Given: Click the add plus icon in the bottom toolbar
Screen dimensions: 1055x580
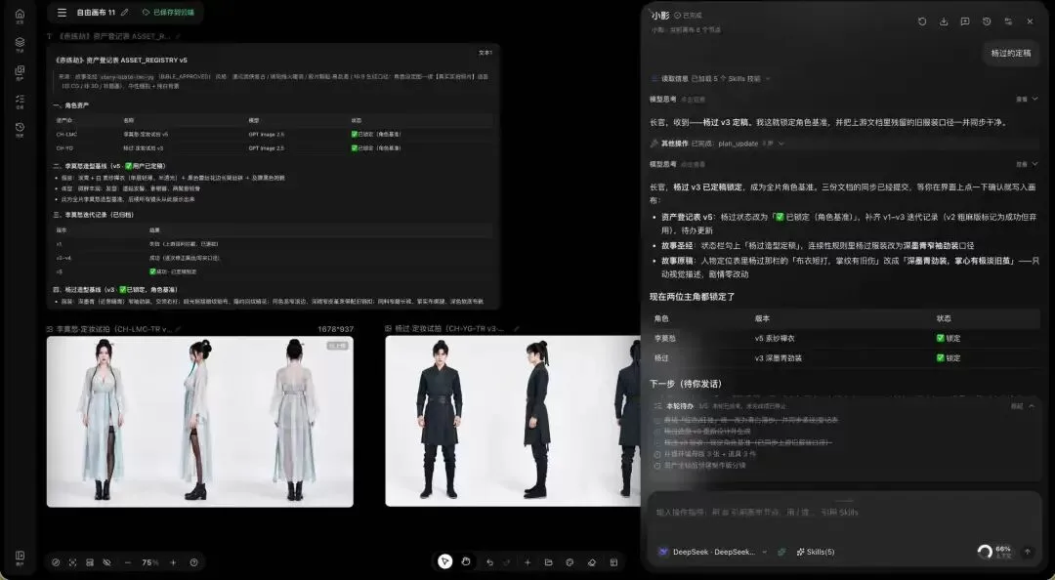Looking at the screenshot, I should (x=527, y=562).
